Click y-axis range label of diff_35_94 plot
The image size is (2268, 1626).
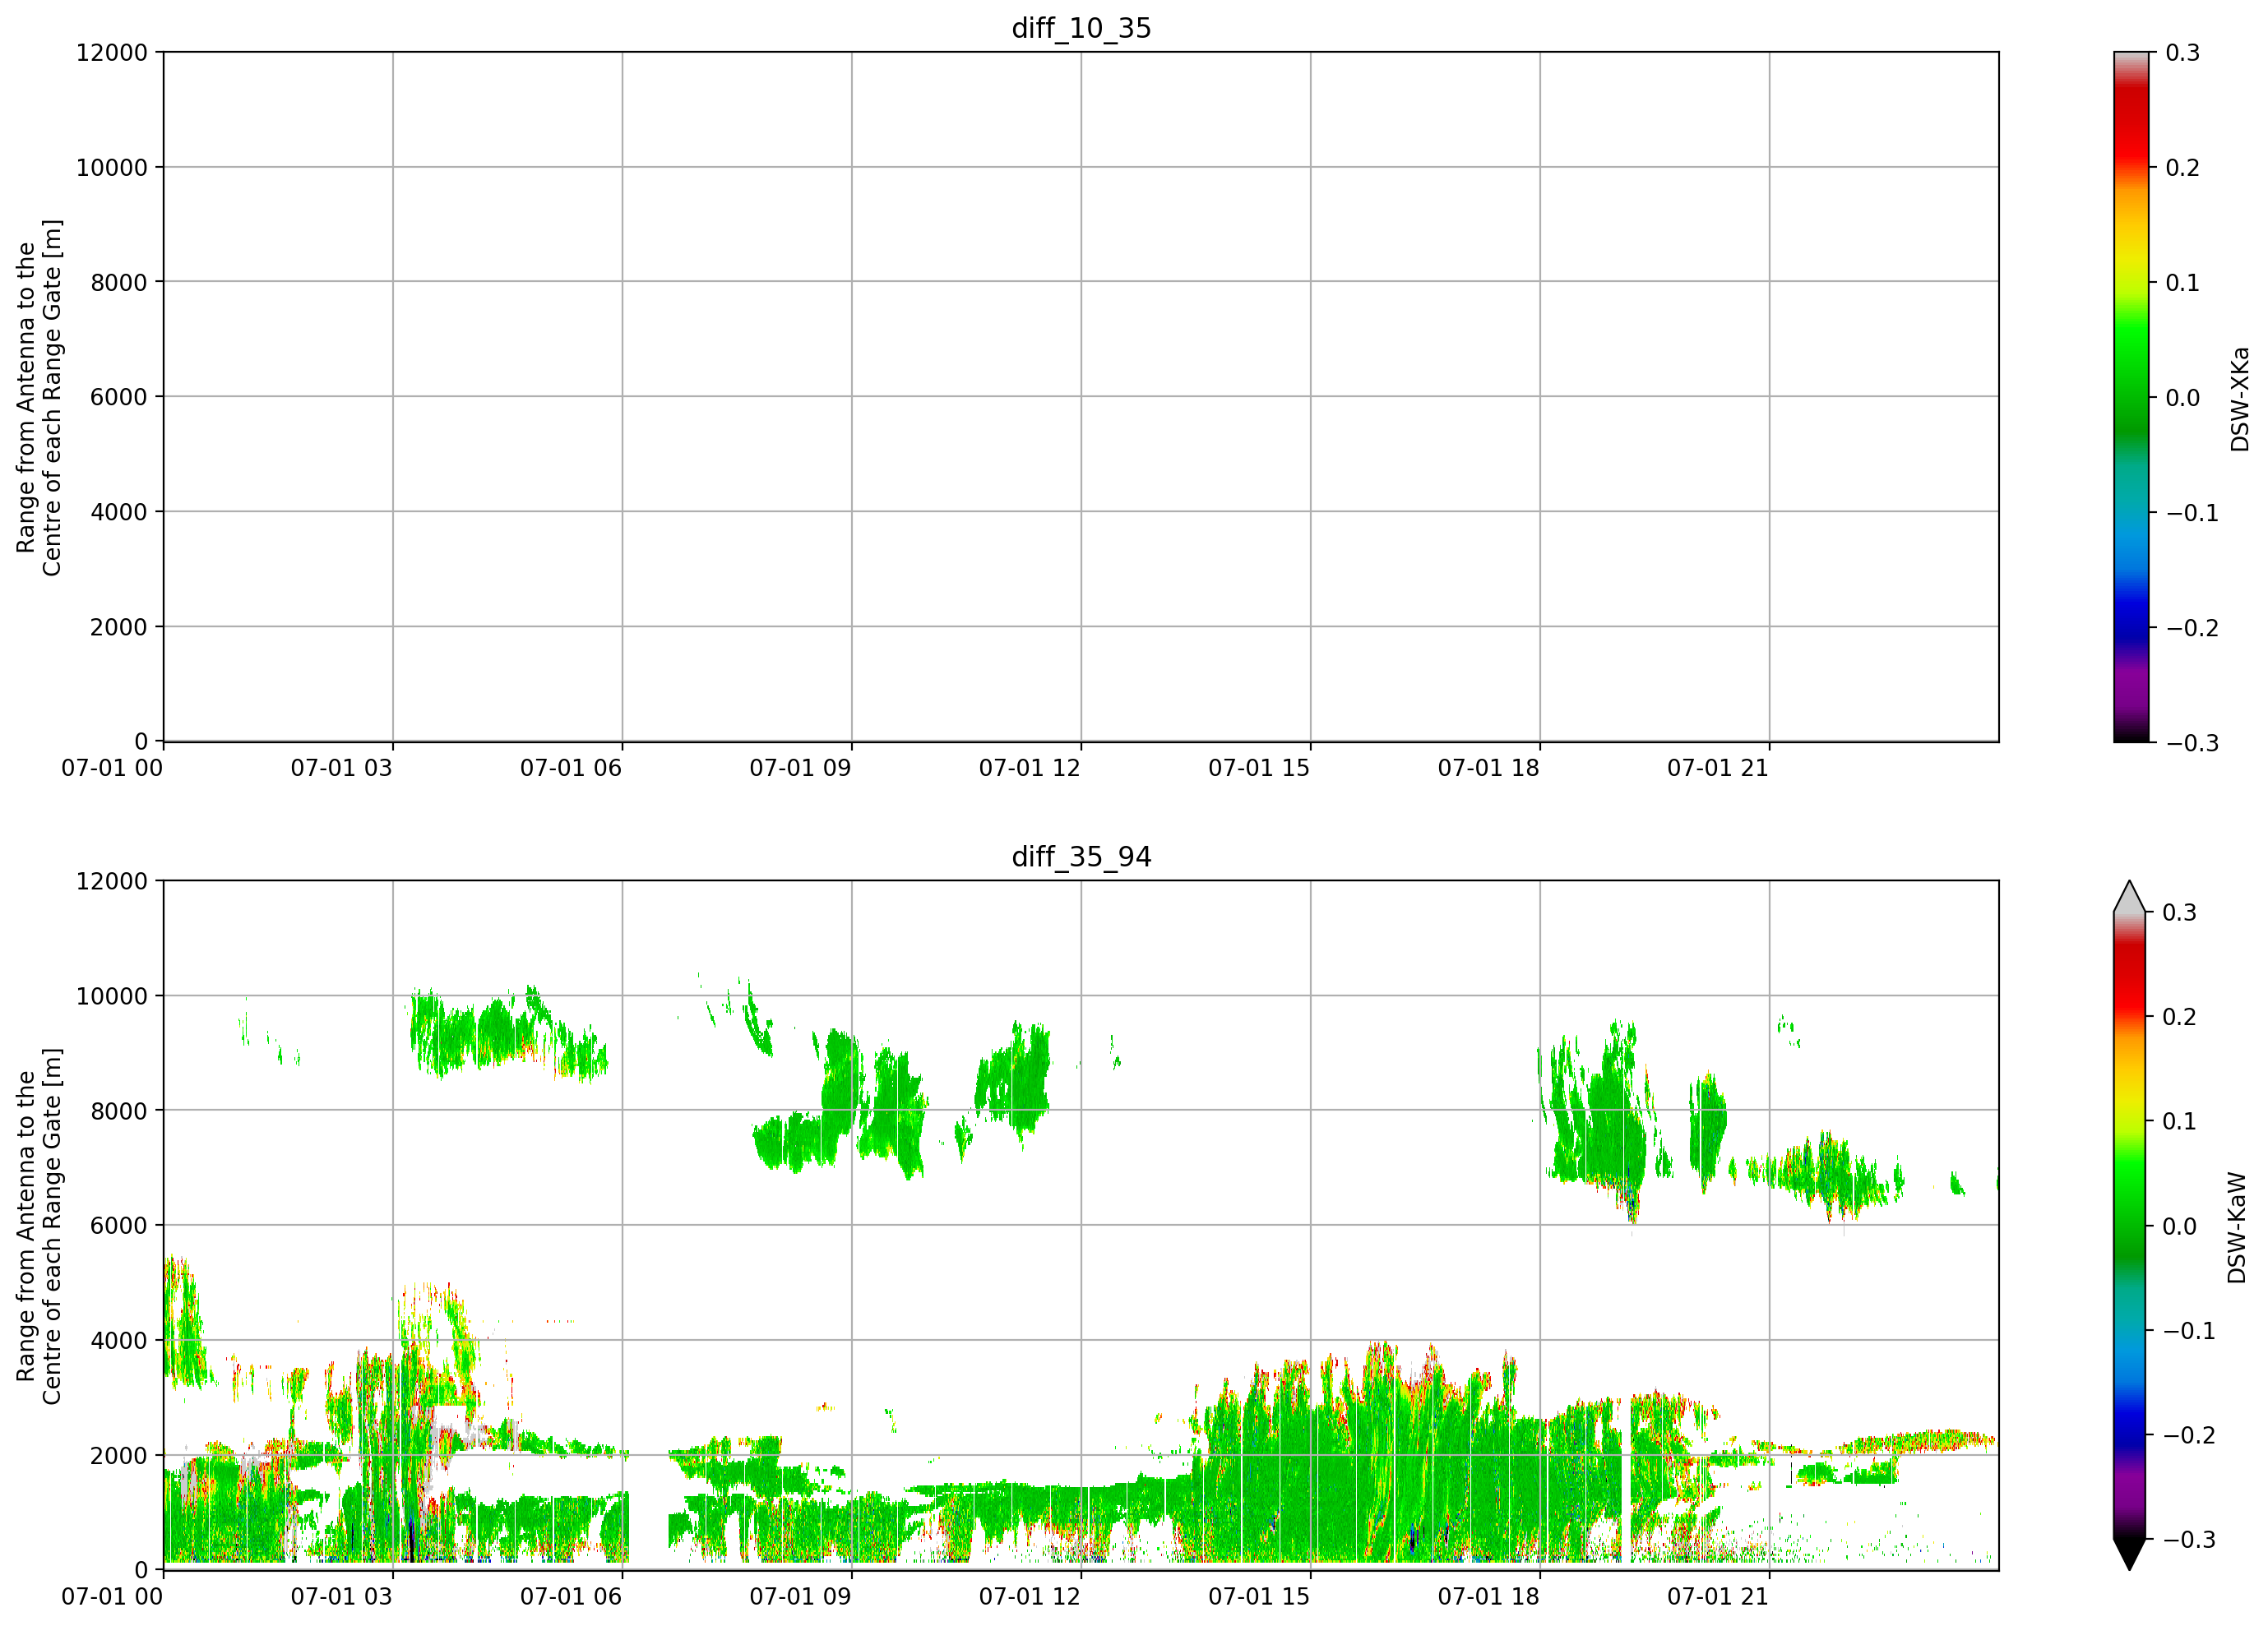pos(39,1225)
